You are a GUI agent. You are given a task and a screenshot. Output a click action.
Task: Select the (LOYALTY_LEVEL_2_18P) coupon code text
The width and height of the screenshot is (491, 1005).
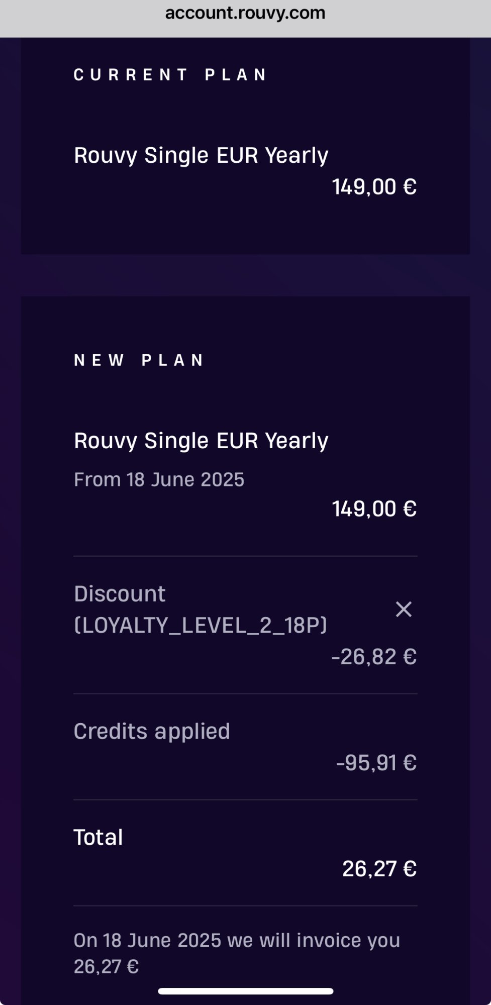(x=201, y=625)
